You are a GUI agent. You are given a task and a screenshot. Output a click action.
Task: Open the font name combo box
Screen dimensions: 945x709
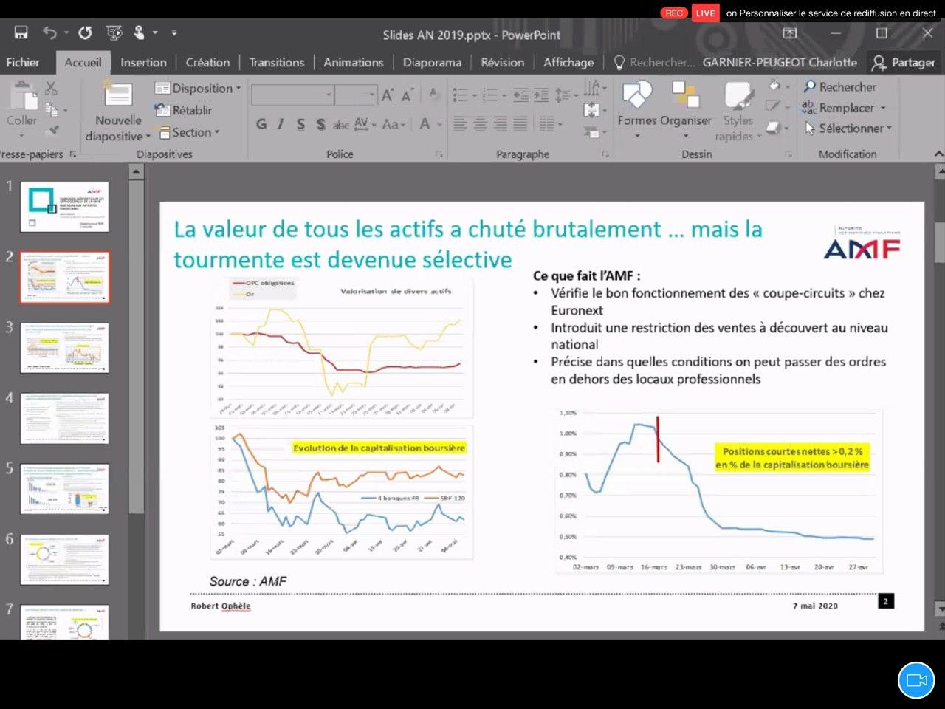point(292,95)
